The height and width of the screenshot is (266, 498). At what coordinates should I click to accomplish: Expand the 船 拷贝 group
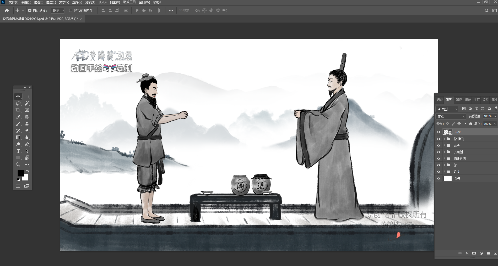coord(444,139)
